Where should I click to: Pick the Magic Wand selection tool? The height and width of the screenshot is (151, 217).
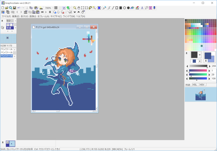pos(94,8)
